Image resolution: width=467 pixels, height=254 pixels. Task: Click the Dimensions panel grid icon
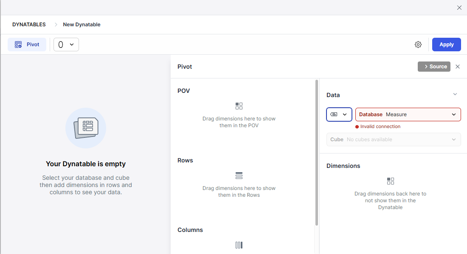point(391,181)
